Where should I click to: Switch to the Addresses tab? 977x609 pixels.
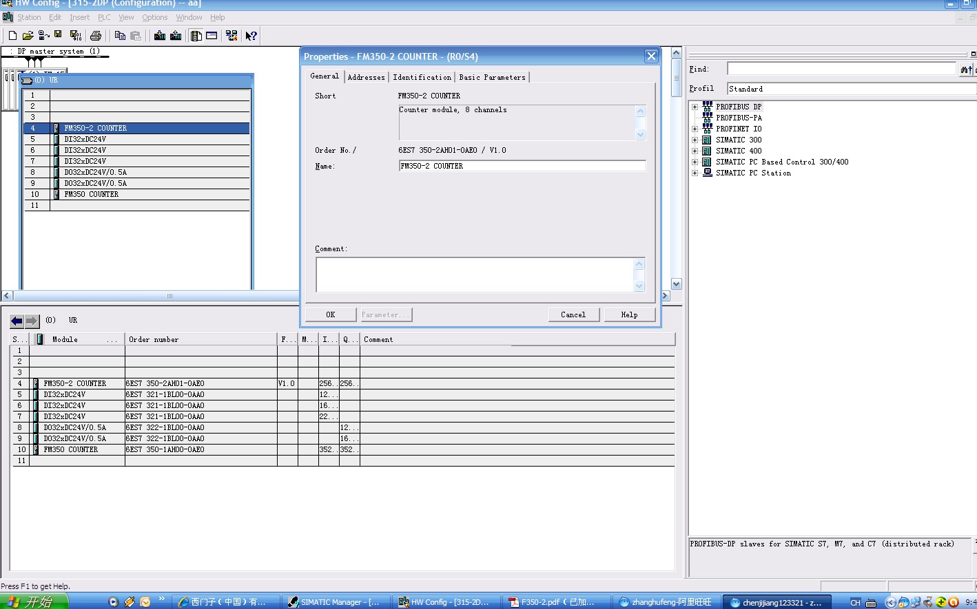pyautogui.click(x=367, y=77)
